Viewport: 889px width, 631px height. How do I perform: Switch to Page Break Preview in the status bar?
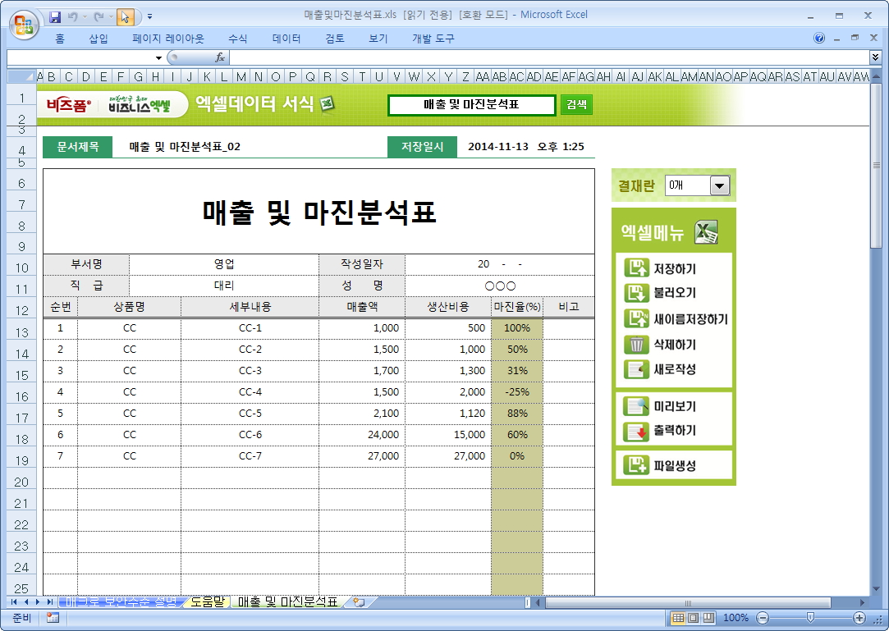[x=708, y=618]
